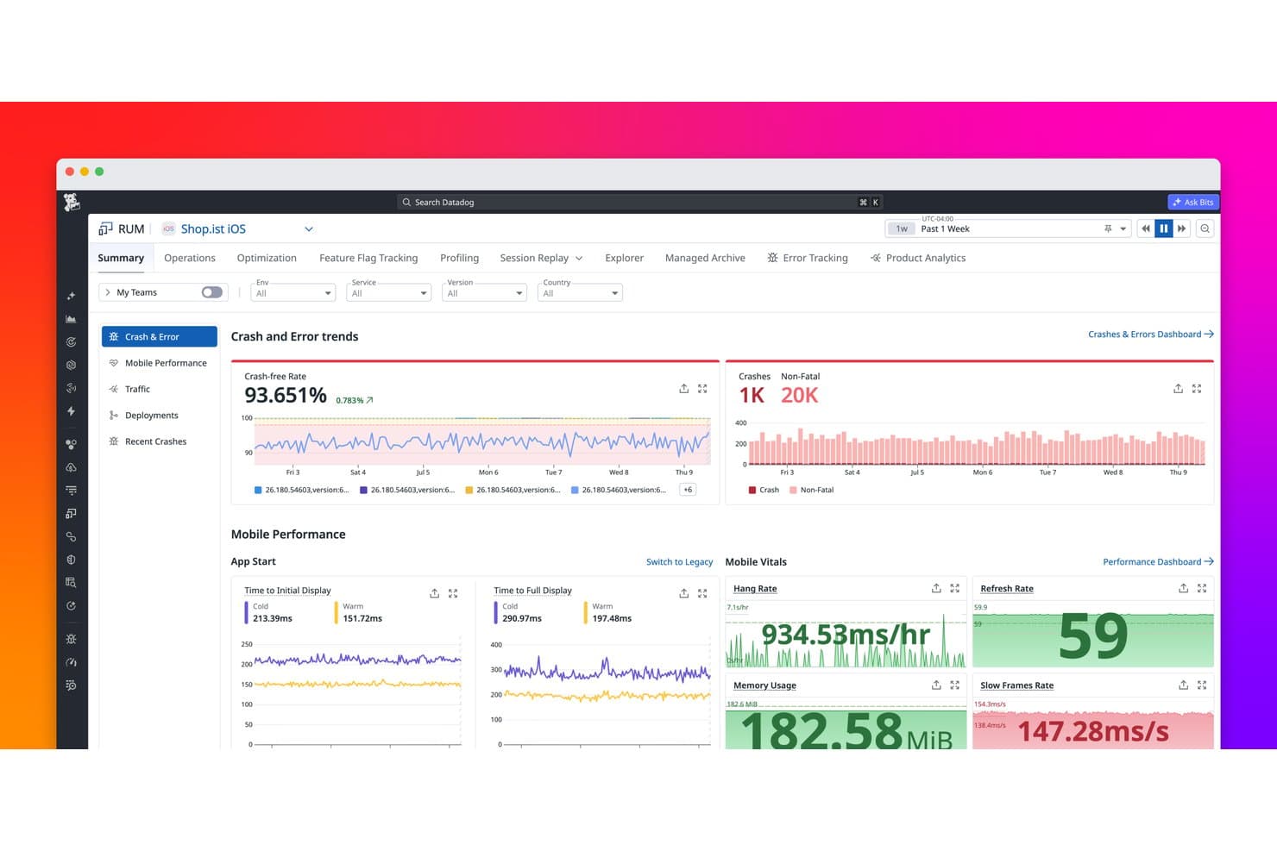The width and height of the screenshot is (1277, 851).
Task: Click the shield icon in dark sidebar
Action: click(72, 560)
